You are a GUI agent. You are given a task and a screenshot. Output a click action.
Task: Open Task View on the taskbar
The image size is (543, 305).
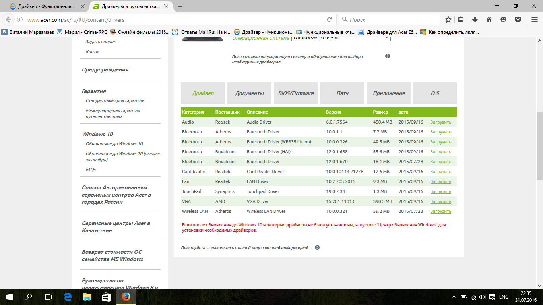pyautogui.click(x=48, y=297)
